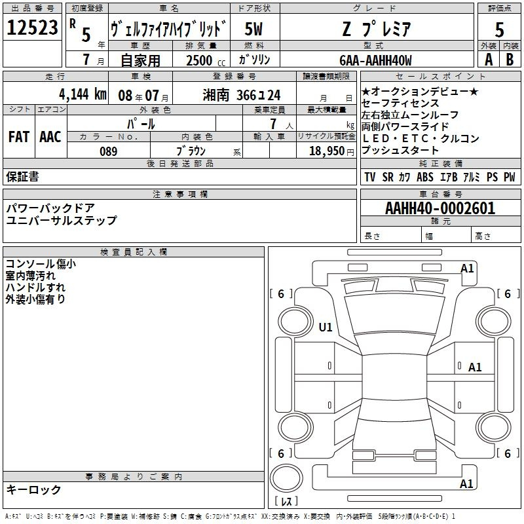524x524 pixels.
Task: Select the registration number 湘南 366
Action: (x=242, y=96)
